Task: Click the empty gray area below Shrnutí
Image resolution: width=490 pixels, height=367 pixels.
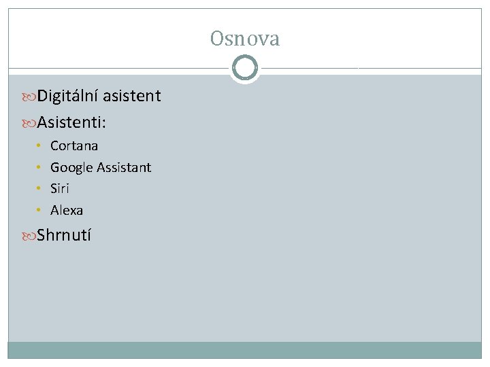Action: [245, 292]
